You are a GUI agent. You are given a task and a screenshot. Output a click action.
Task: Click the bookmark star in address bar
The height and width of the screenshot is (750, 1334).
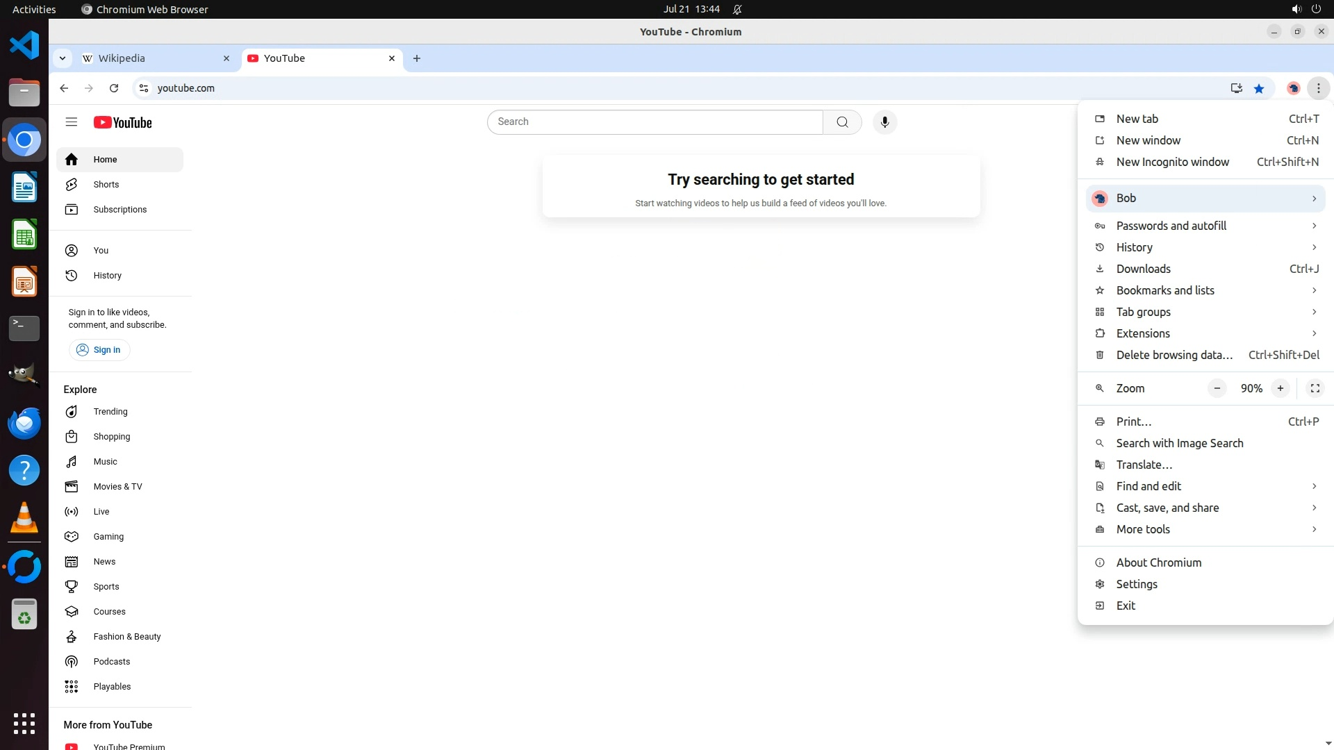tap(1259, 88)
